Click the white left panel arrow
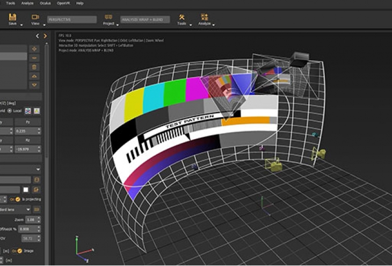This screenshot has width=392, height=266. pyautogui.click(x=37, y=36)
